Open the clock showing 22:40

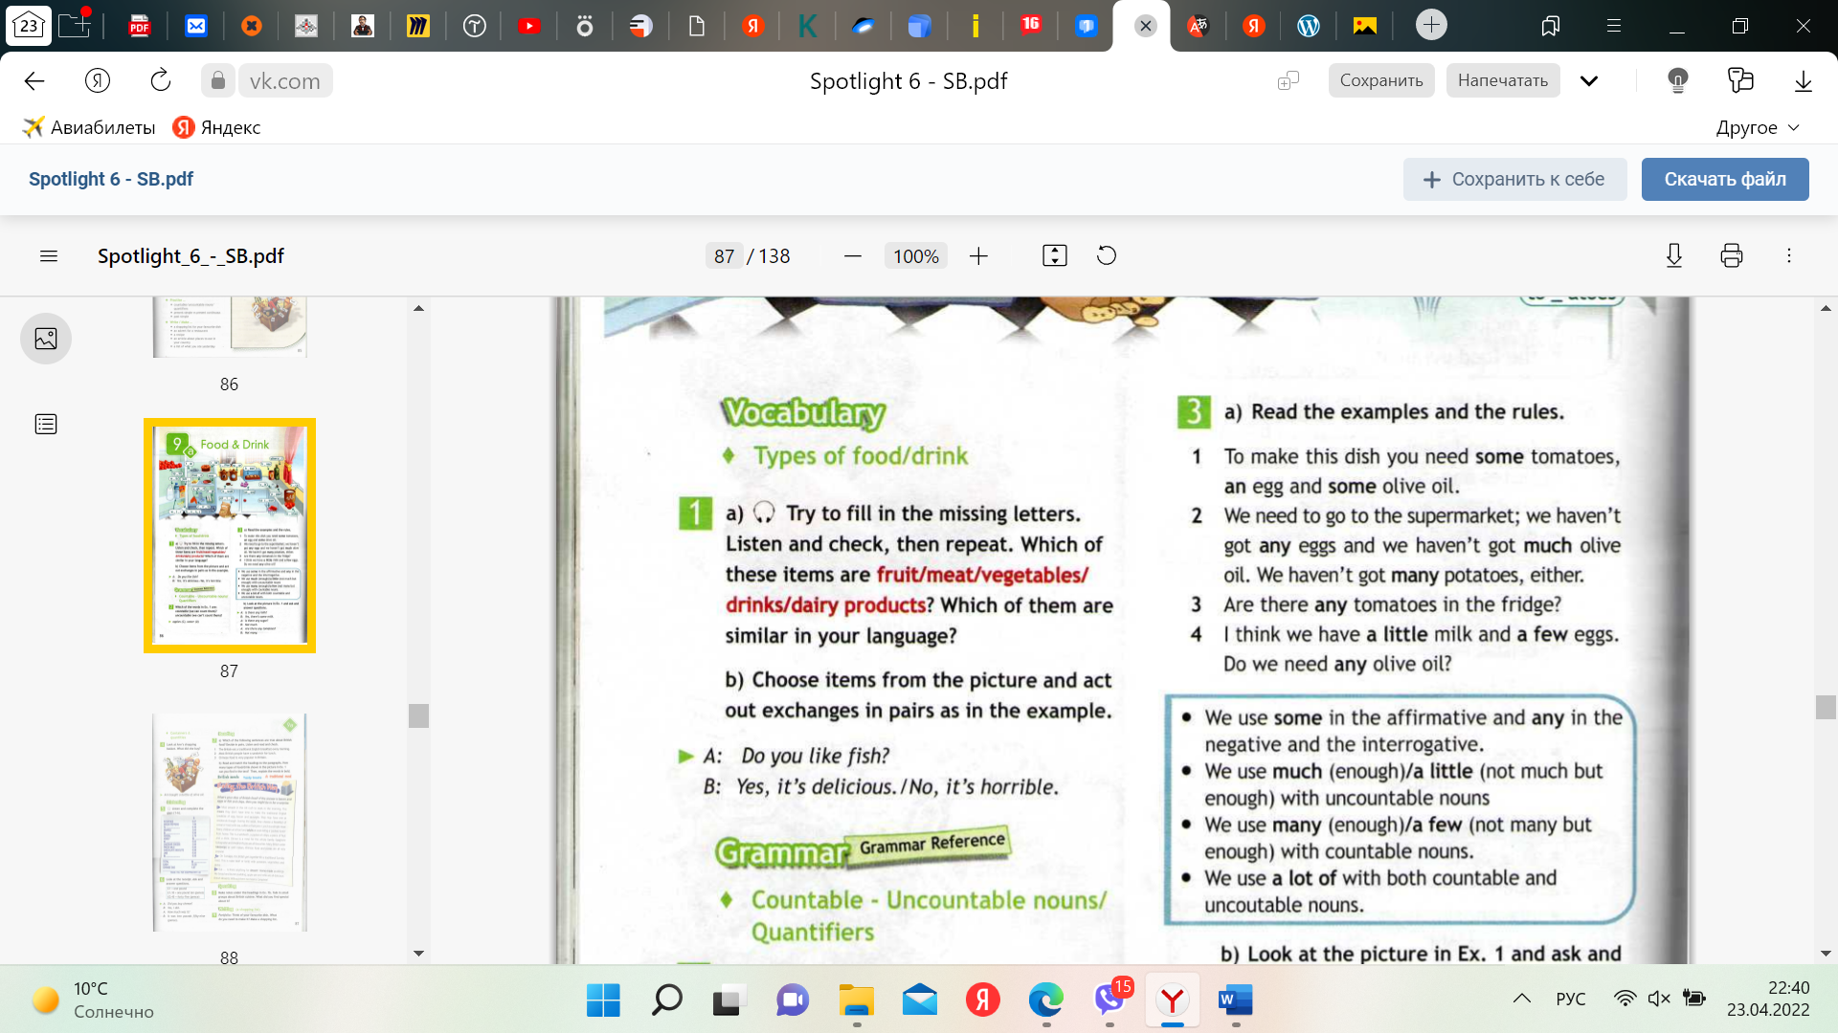pyautogui.click(x=1768, y=999)
